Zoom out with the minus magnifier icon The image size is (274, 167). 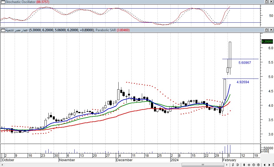pos(254,165)
